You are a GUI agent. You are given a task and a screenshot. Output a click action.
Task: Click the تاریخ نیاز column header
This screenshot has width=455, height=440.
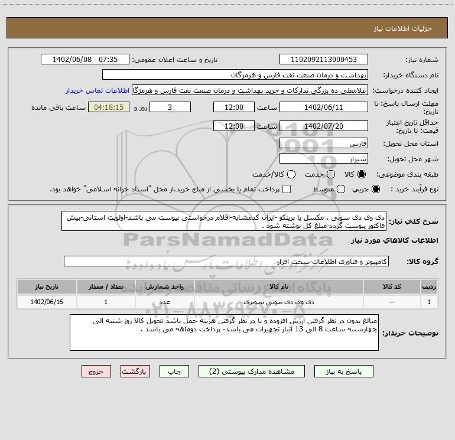47,286
